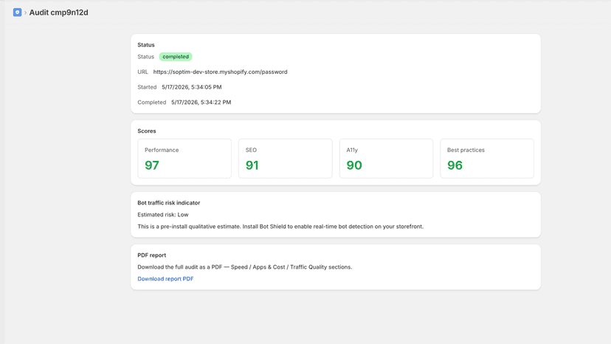
Task: Click the Audit cmp9n12d page title
Action: coord(58,13)
